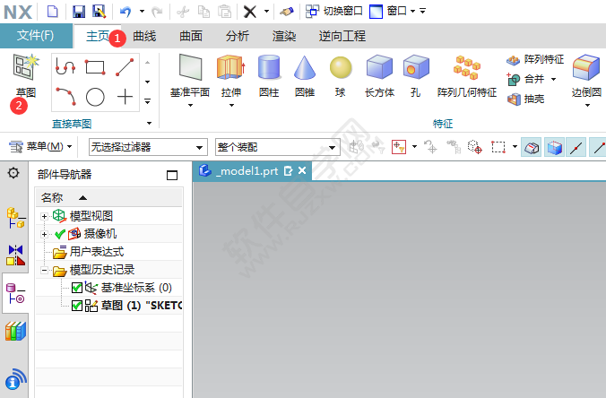606x398 pixels.
Task: Switch to the 逆向工程 reverse engineering tab
Action: tap(342, 36)
